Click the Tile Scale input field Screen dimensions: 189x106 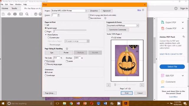[x=57, y=58]
